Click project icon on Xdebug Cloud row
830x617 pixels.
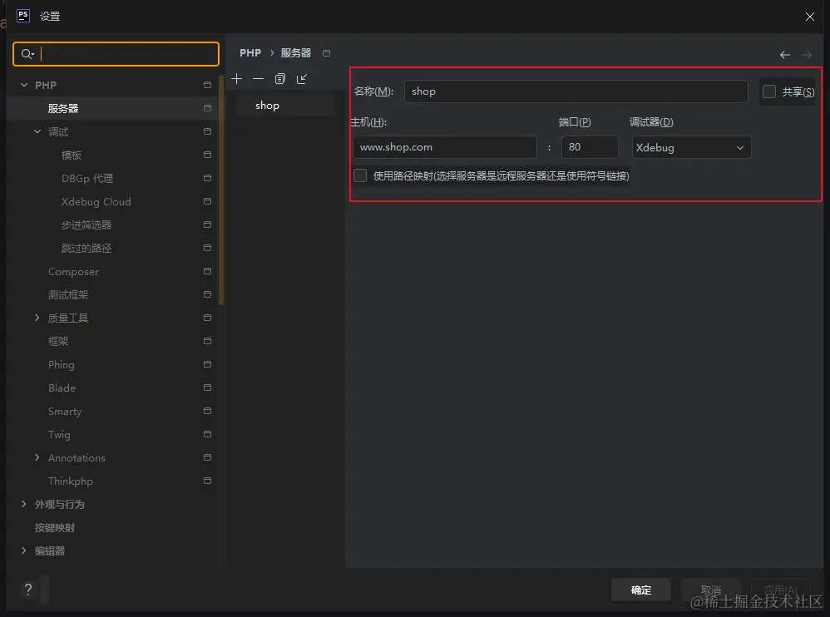tap(208, 201)
